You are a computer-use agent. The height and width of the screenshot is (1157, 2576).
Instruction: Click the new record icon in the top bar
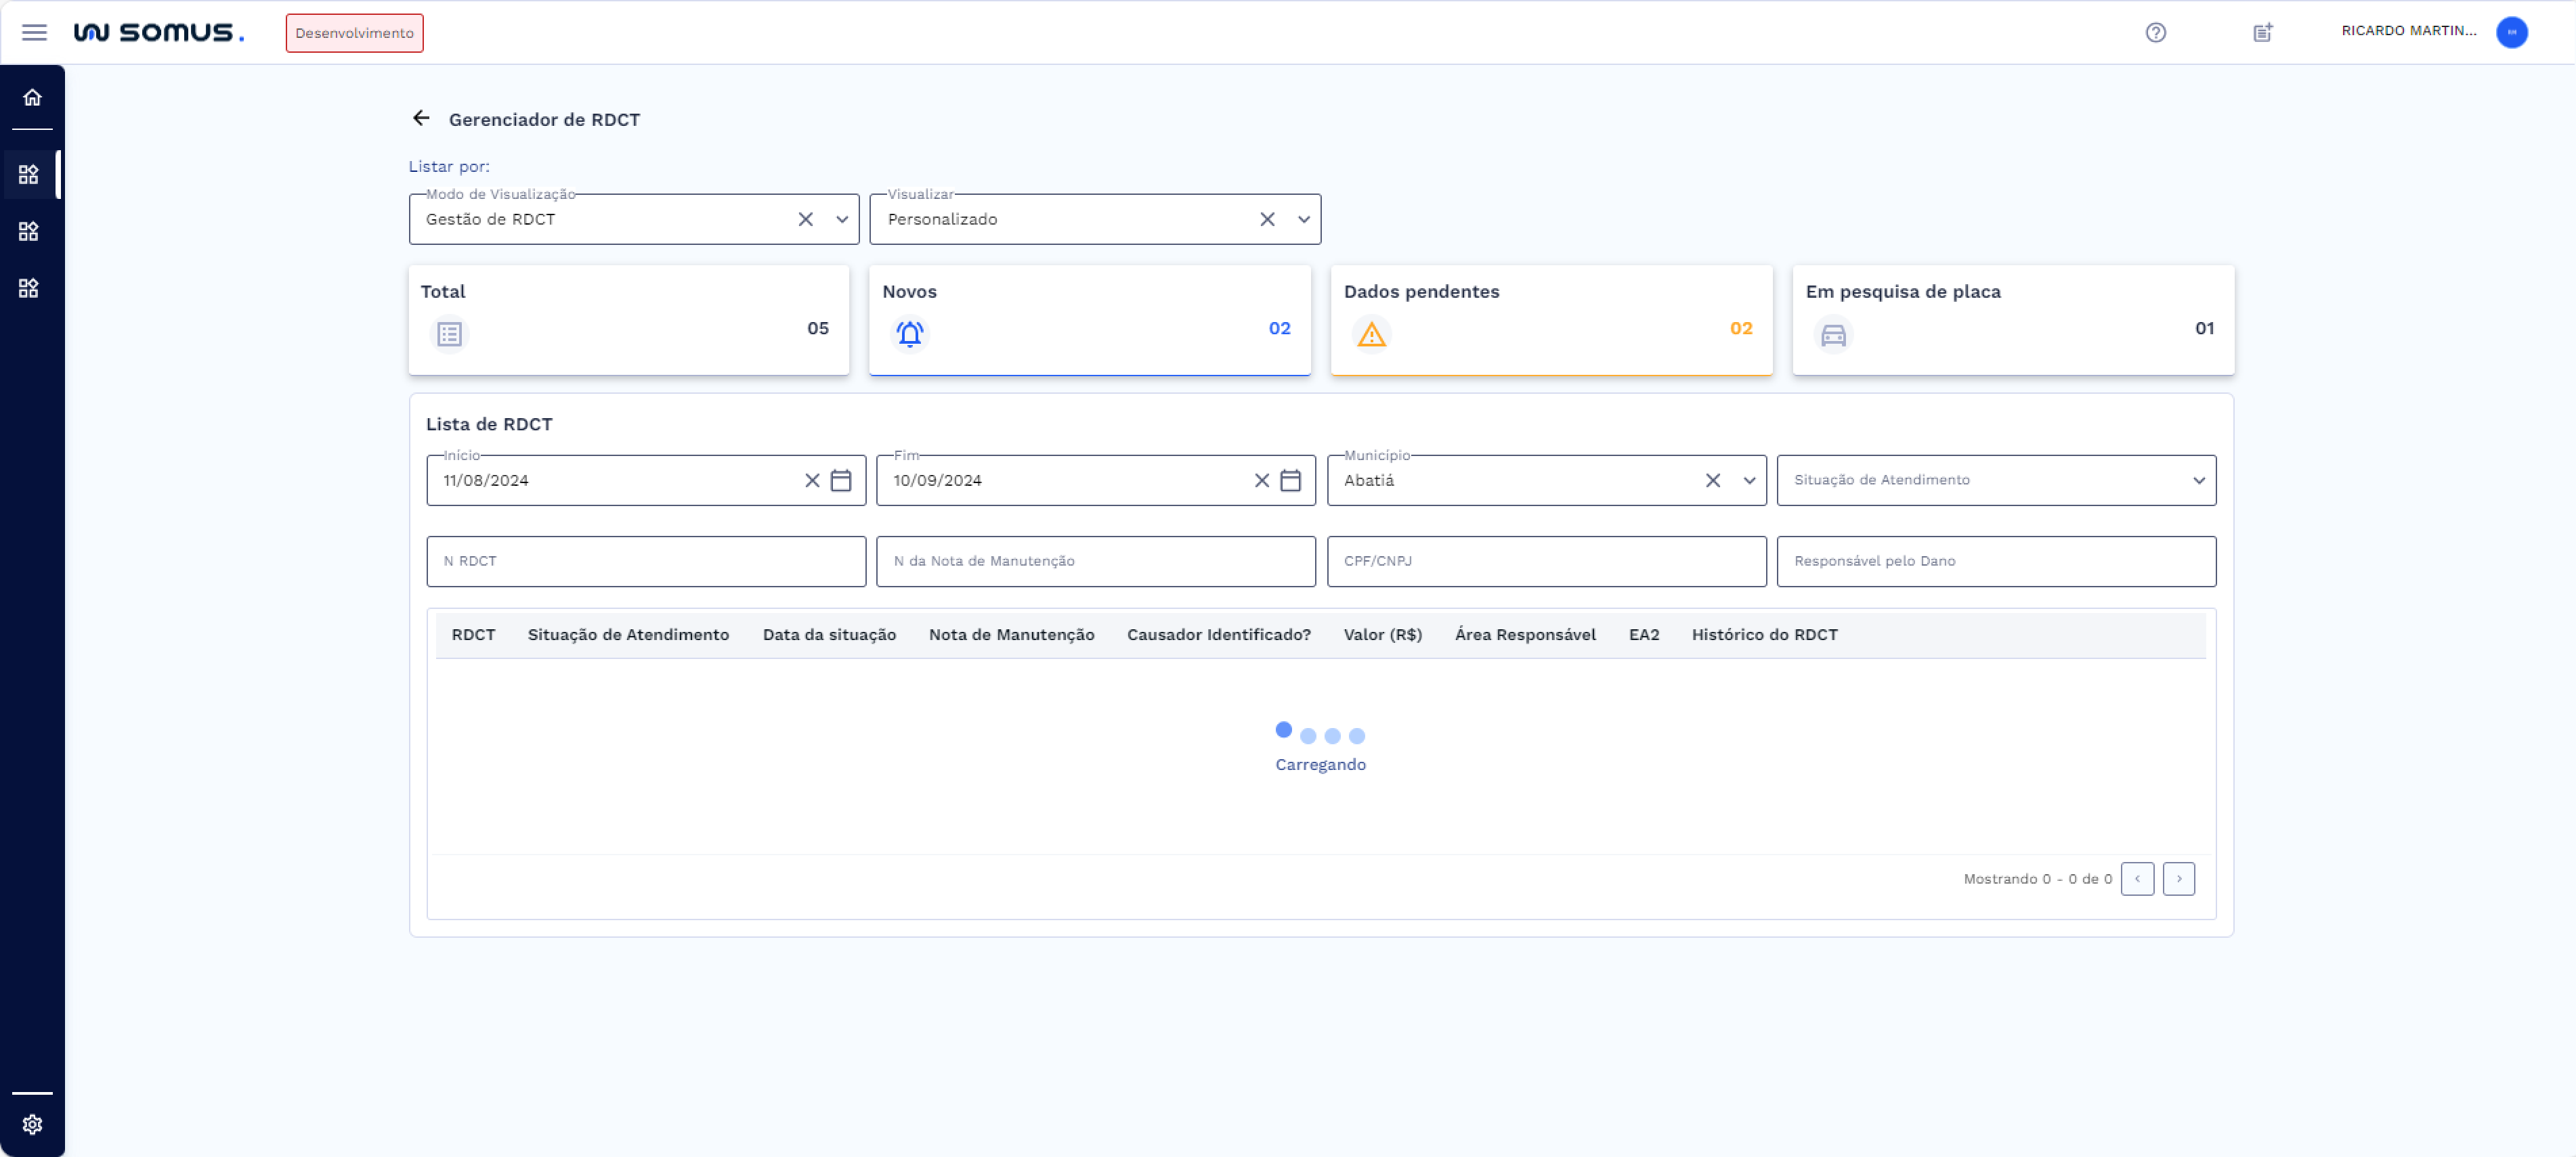2262,32
